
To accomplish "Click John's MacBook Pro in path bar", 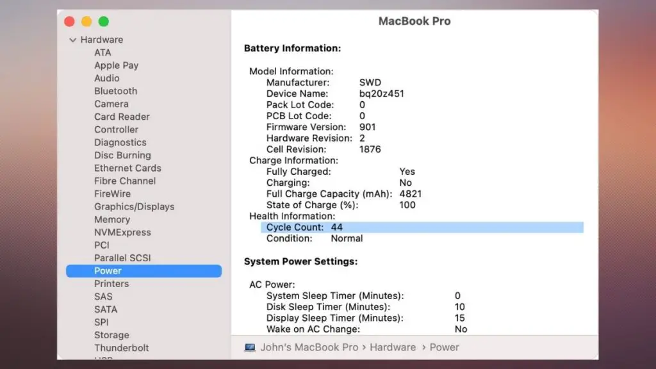I will [x=309, y=348].
